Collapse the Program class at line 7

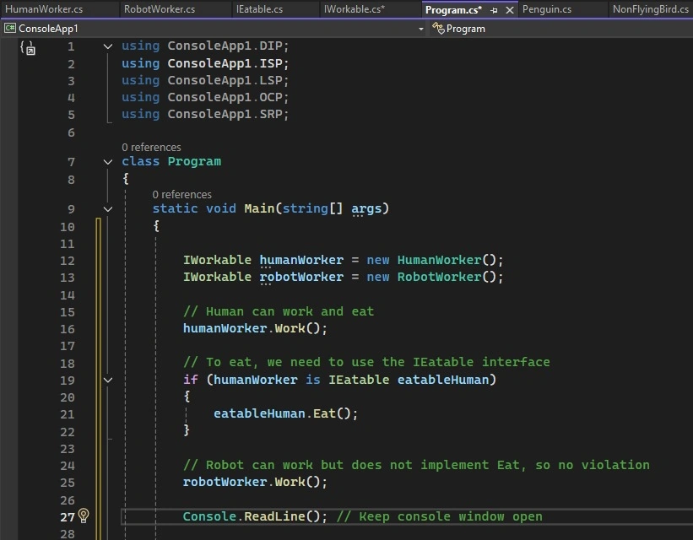click(x=108, y=162)
